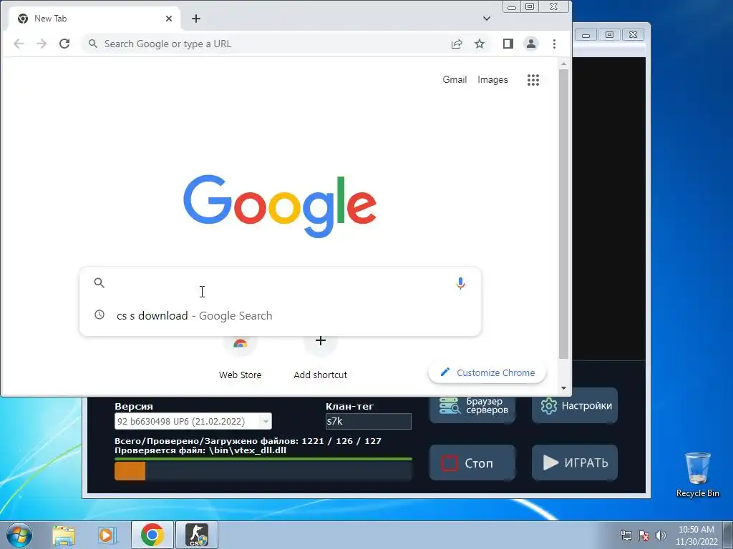The image size is (733, 549).
Task: Select the Recycle Bin desktop icon
Action: pyautogui.click(x=697, y=475)
